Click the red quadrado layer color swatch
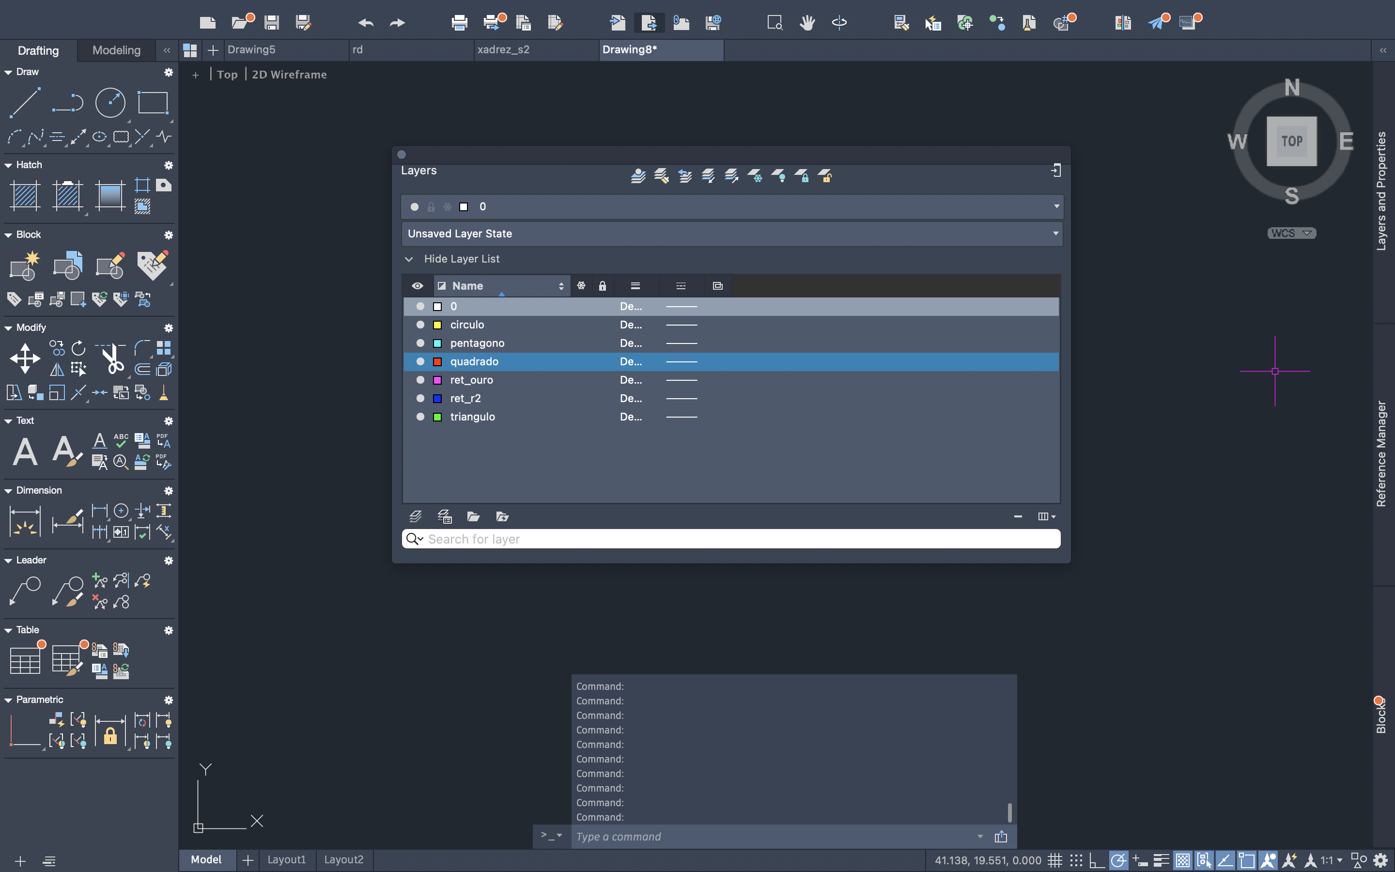The image size is (1395, 872). pos(437,361)
